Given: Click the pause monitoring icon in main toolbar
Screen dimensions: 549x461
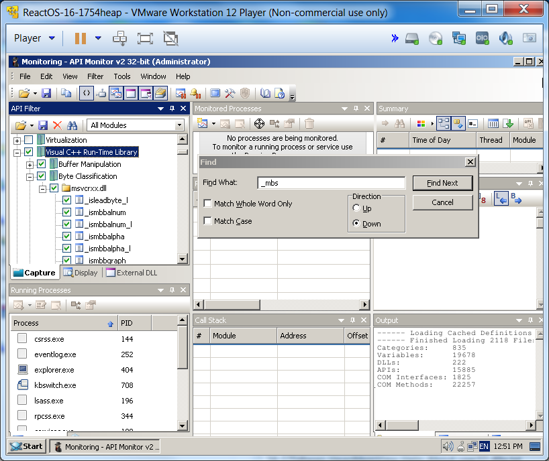Looking at the screenshot, I should tap(181, 94).
